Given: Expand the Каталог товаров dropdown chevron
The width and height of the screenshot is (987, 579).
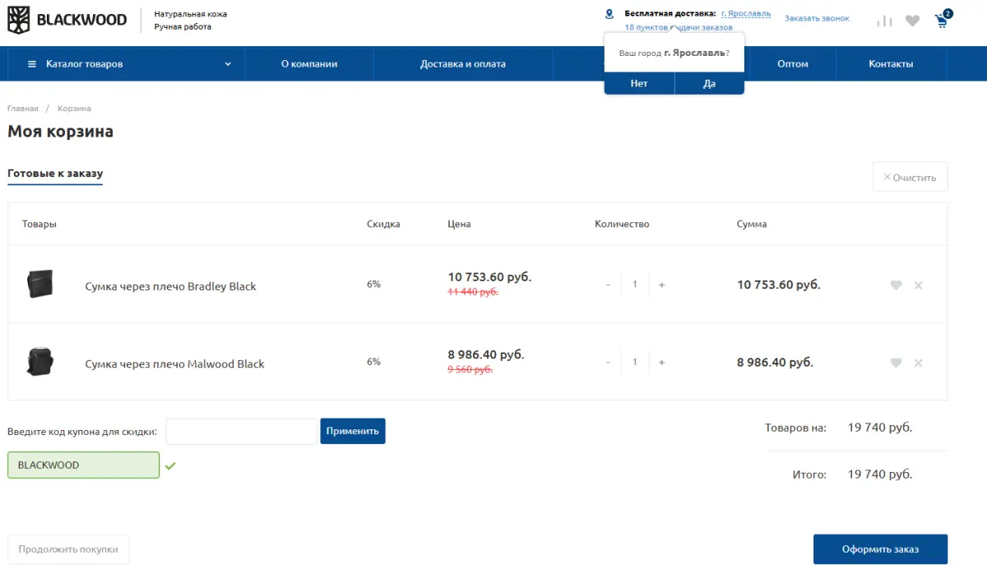Looking at the screenshot, I should click(228, 64).
